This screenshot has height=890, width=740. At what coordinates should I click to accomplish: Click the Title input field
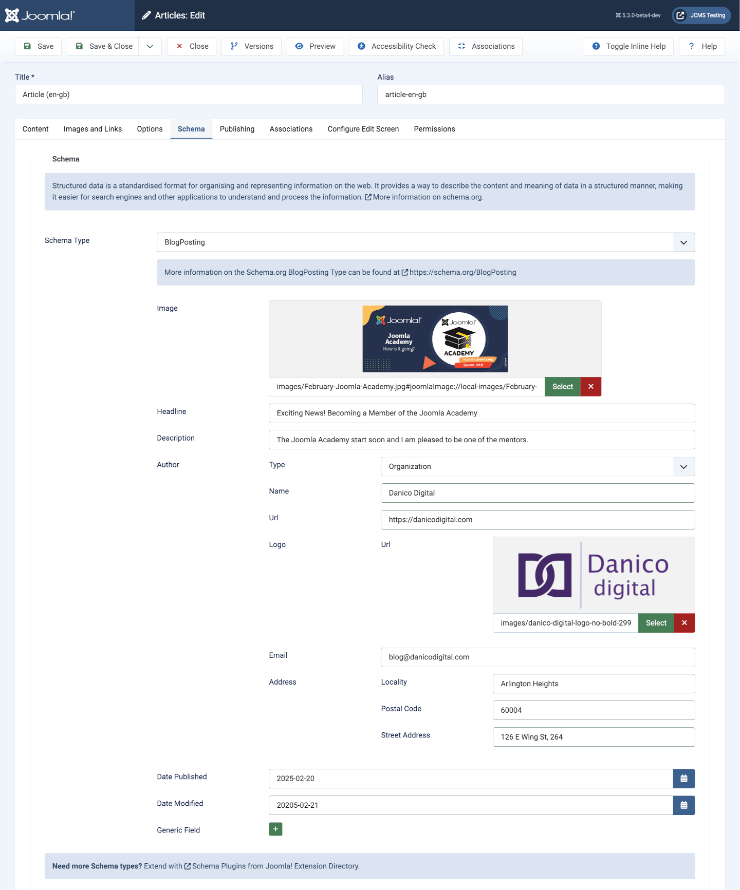[189, 94]
